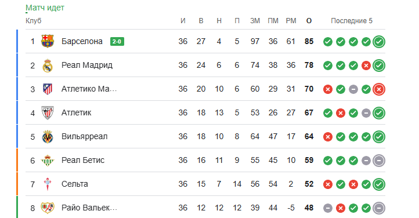Click the Real Madrid club crest

point(48,66)
